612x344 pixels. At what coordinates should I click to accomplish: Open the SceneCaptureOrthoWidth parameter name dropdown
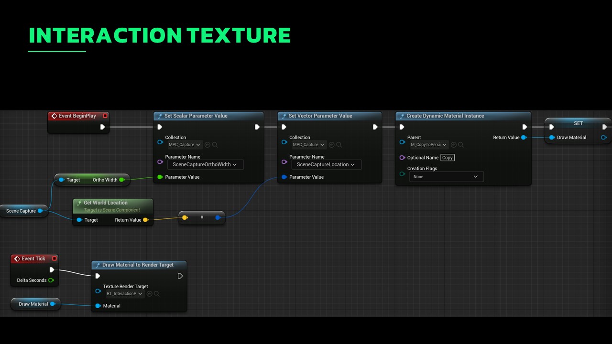(205, 164)
